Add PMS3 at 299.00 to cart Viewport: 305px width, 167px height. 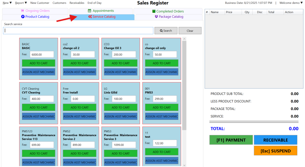[x=162, y=107]
